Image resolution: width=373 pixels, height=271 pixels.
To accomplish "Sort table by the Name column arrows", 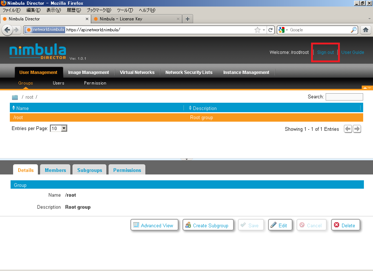I will (13, 108).
